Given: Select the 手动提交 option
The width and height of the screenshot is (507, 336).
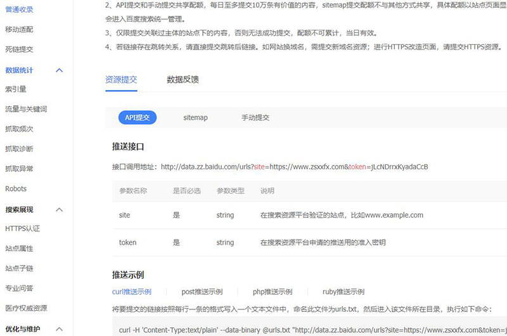Looking at the screenshot, I should (255, 118).
